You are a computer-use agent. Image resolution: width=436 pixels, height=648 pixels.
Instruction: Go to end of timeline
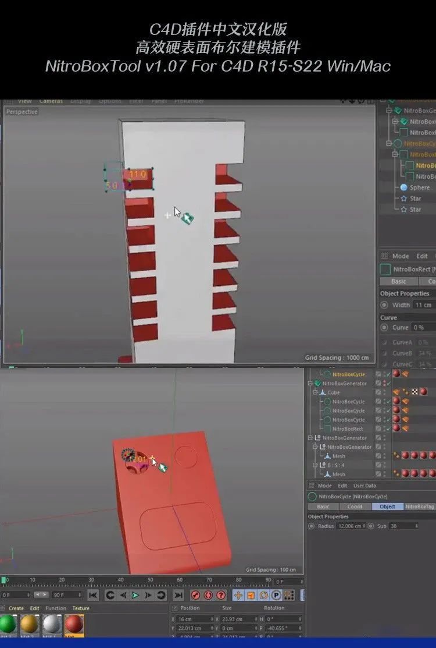[178, 595]
